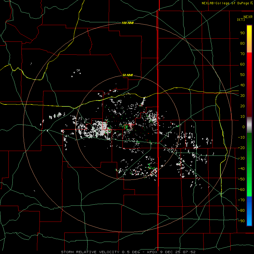Click the STORM RELATIVE VELOCITY caption text
Viewport: 254px width, 254px height.
click(x=90, y=252)
